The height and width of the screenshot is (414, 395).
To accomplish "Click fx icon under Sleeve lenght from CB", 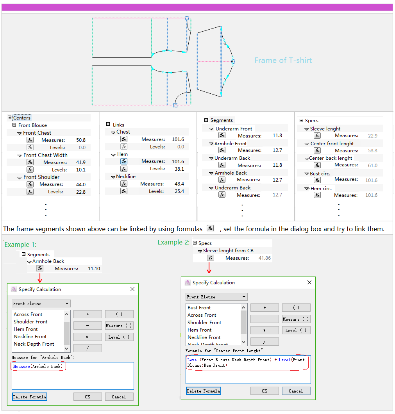I will [x=211, y=258].
